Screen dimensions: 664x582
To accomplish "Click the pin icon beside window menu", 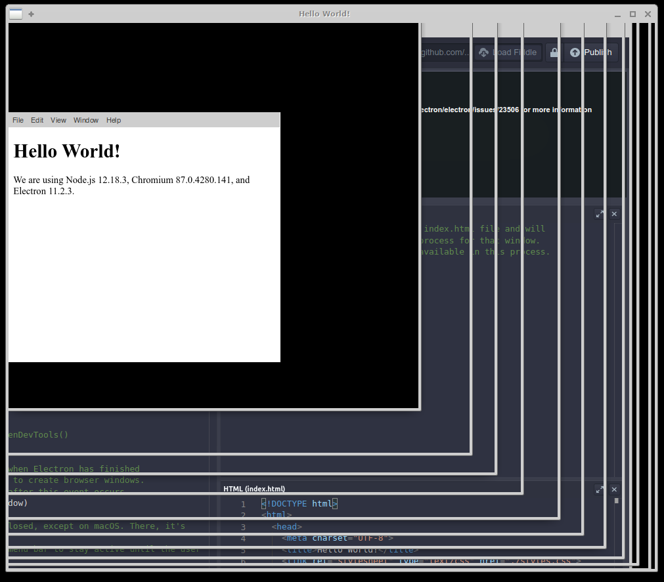I will pos(31,14).
